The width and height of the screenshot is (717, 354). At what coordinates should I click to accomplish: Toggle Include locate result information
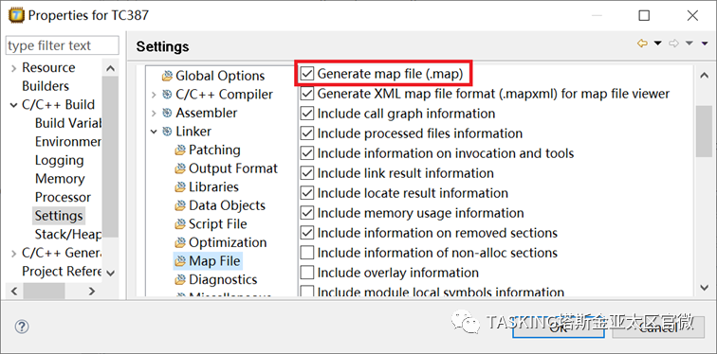click(x=307, y=193)
